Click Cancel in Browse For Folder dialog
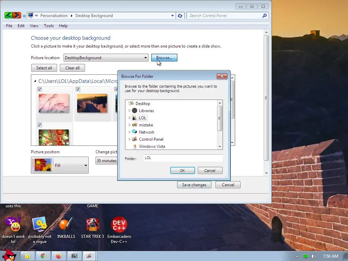Screen dimensions: 348x261 (210, 171)
